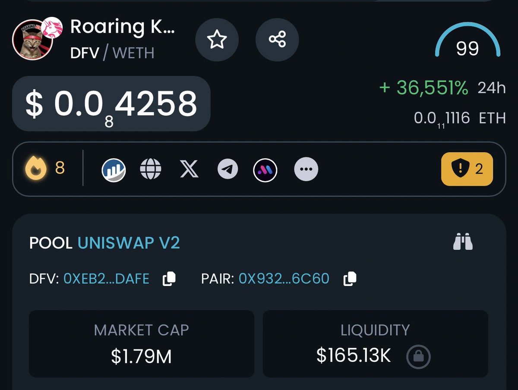Open the Roaring Kitty token cat avatar
The image size is (518, 390).
[33, 40]
